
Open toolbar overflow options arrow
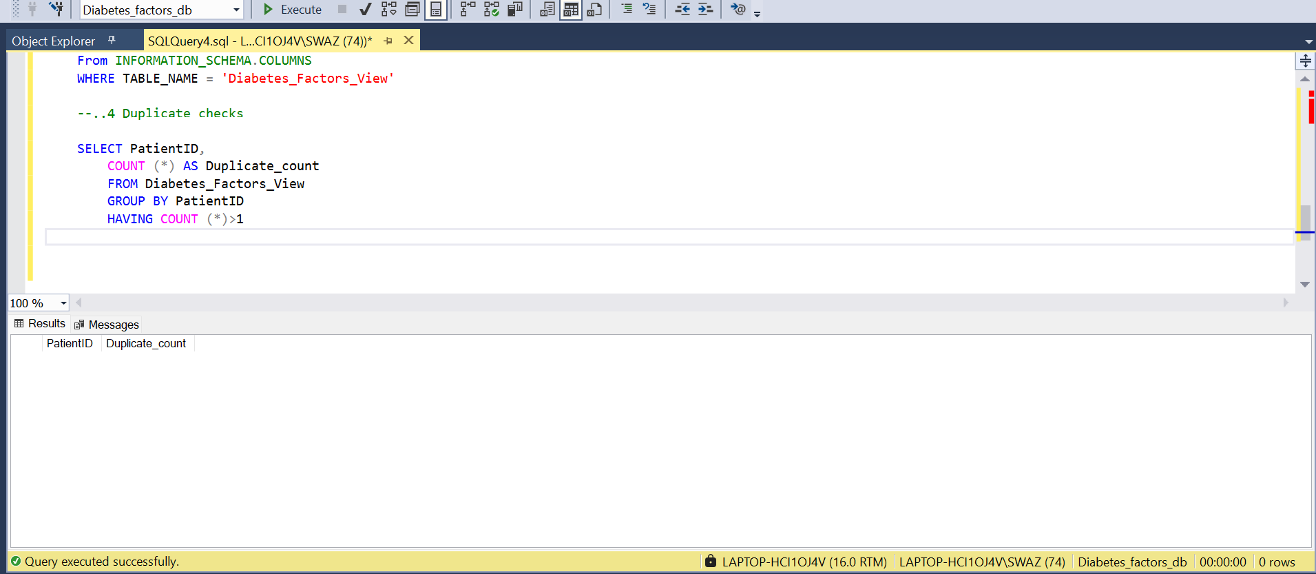[x=758, y=13]
